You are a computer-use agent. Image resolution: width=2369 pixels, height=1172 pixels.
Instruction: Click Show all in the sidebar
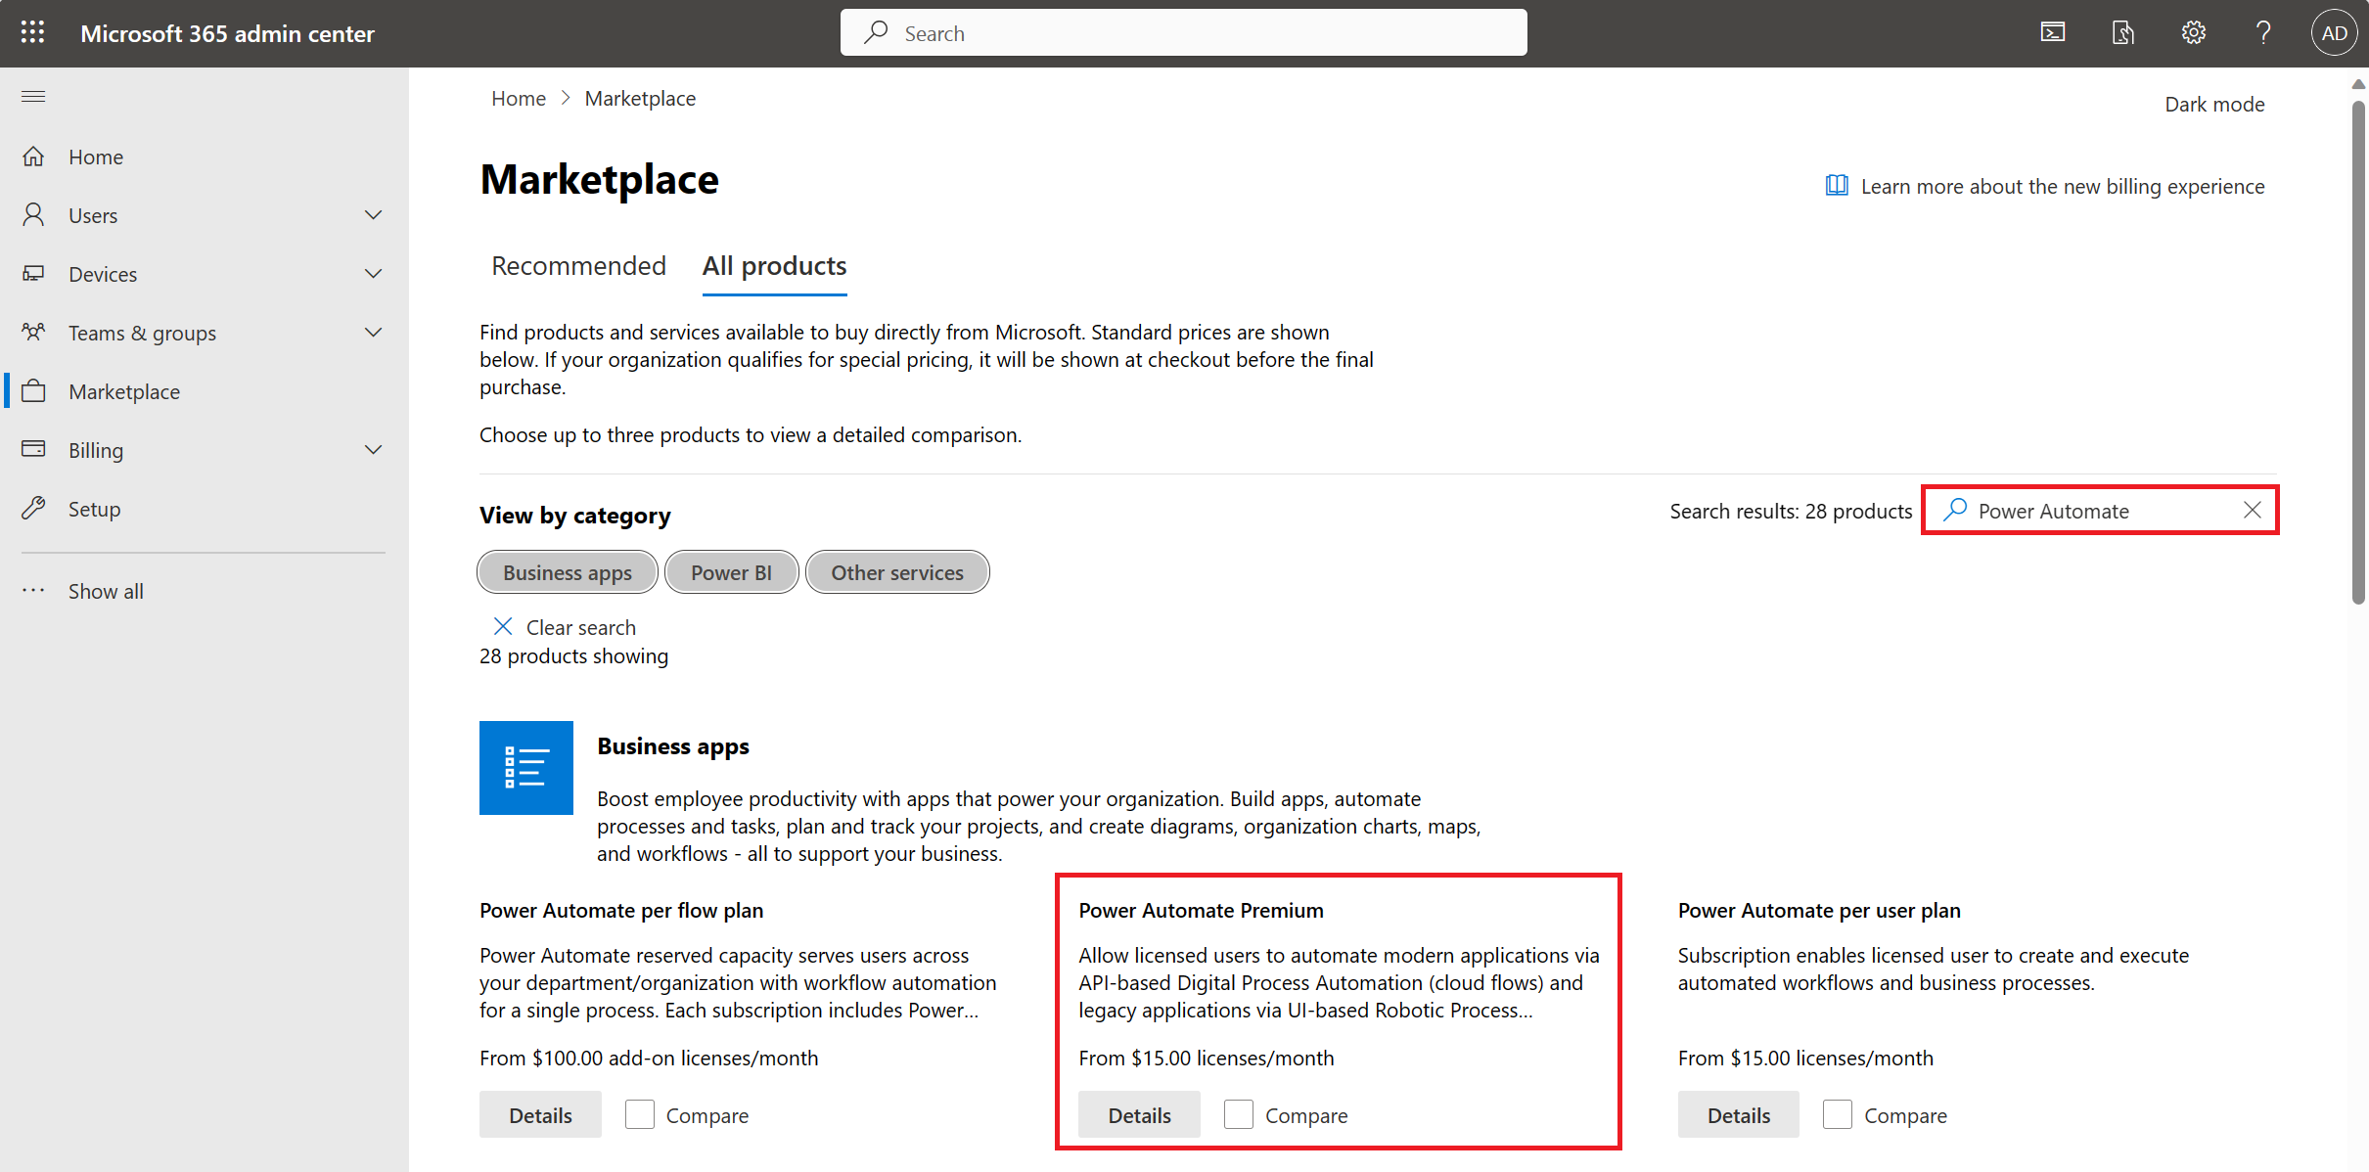(105, 591)
